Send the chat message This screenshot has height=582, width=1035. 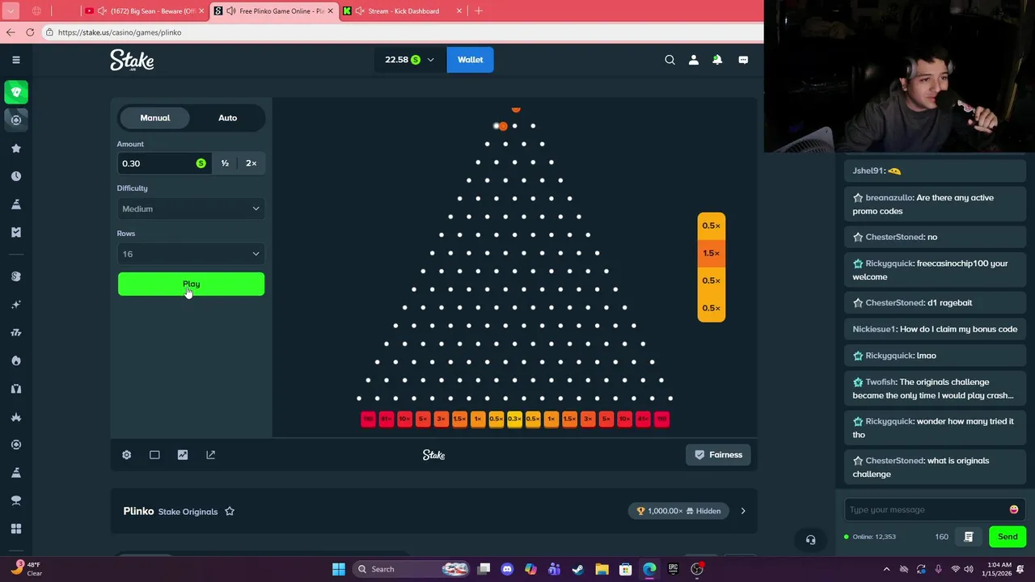tap(1008, 537)
